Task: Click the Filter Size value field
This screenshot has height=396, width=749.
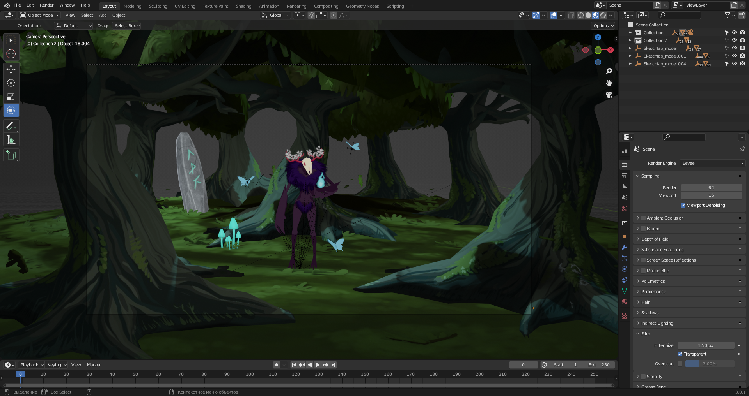Action: coord(705,345)
